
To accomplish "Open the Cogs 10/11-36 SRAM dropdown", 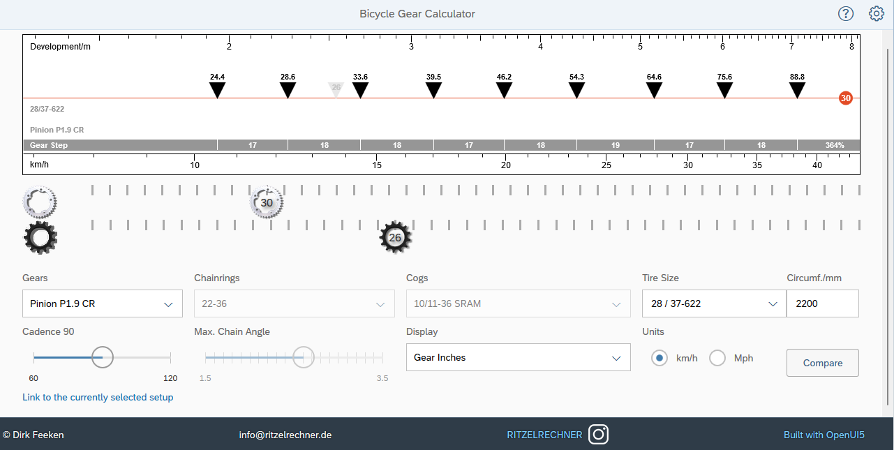I will pyautogui.click(x=519, y=303).
